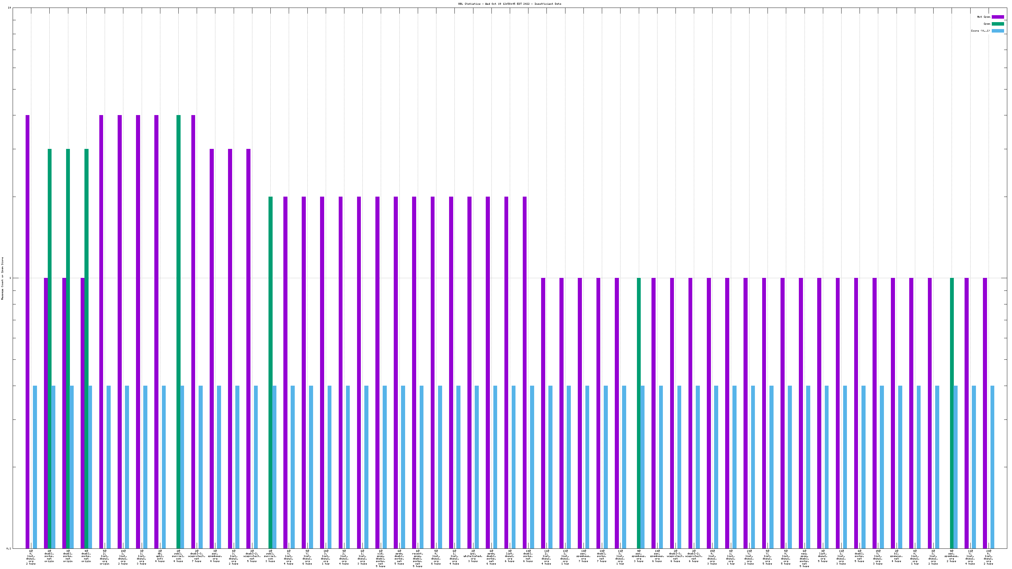Click the purple Not Spam legend swatch

tap(997, 17)
